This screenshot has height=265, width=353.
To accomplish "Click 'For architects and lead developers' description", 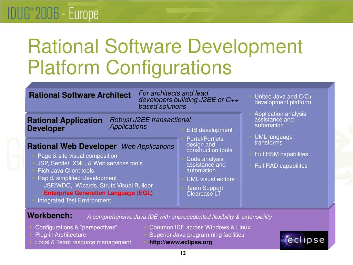I will click(188, 100).
